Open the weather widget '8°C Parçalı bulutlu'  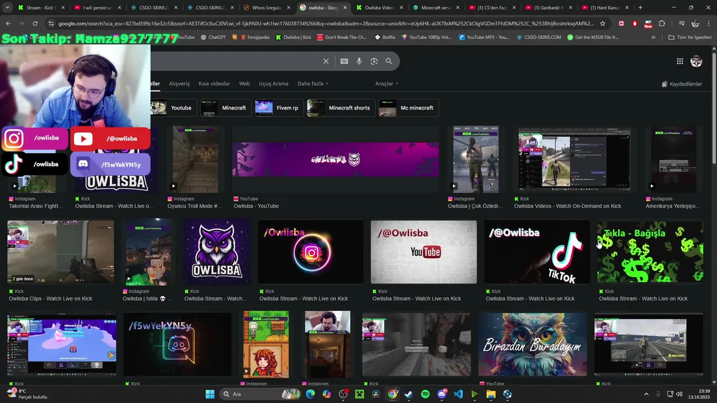[27, 394]
